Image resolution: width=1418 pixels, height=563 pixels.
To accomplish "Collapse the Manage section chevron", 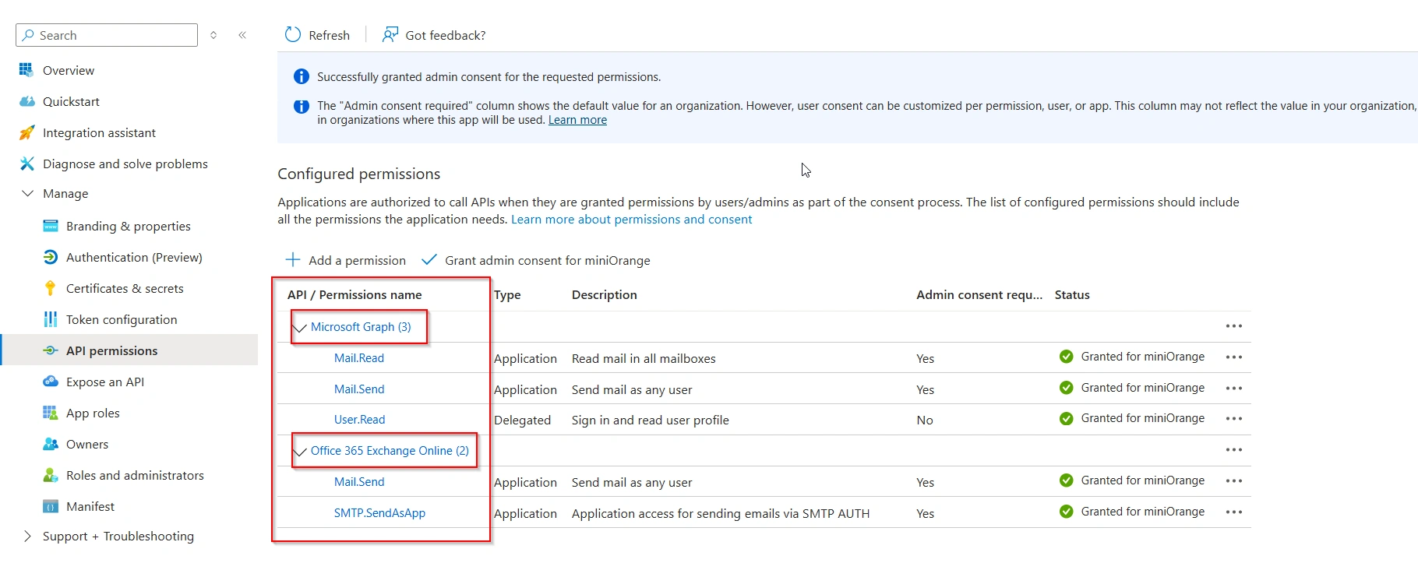I will tap(28, 193).
